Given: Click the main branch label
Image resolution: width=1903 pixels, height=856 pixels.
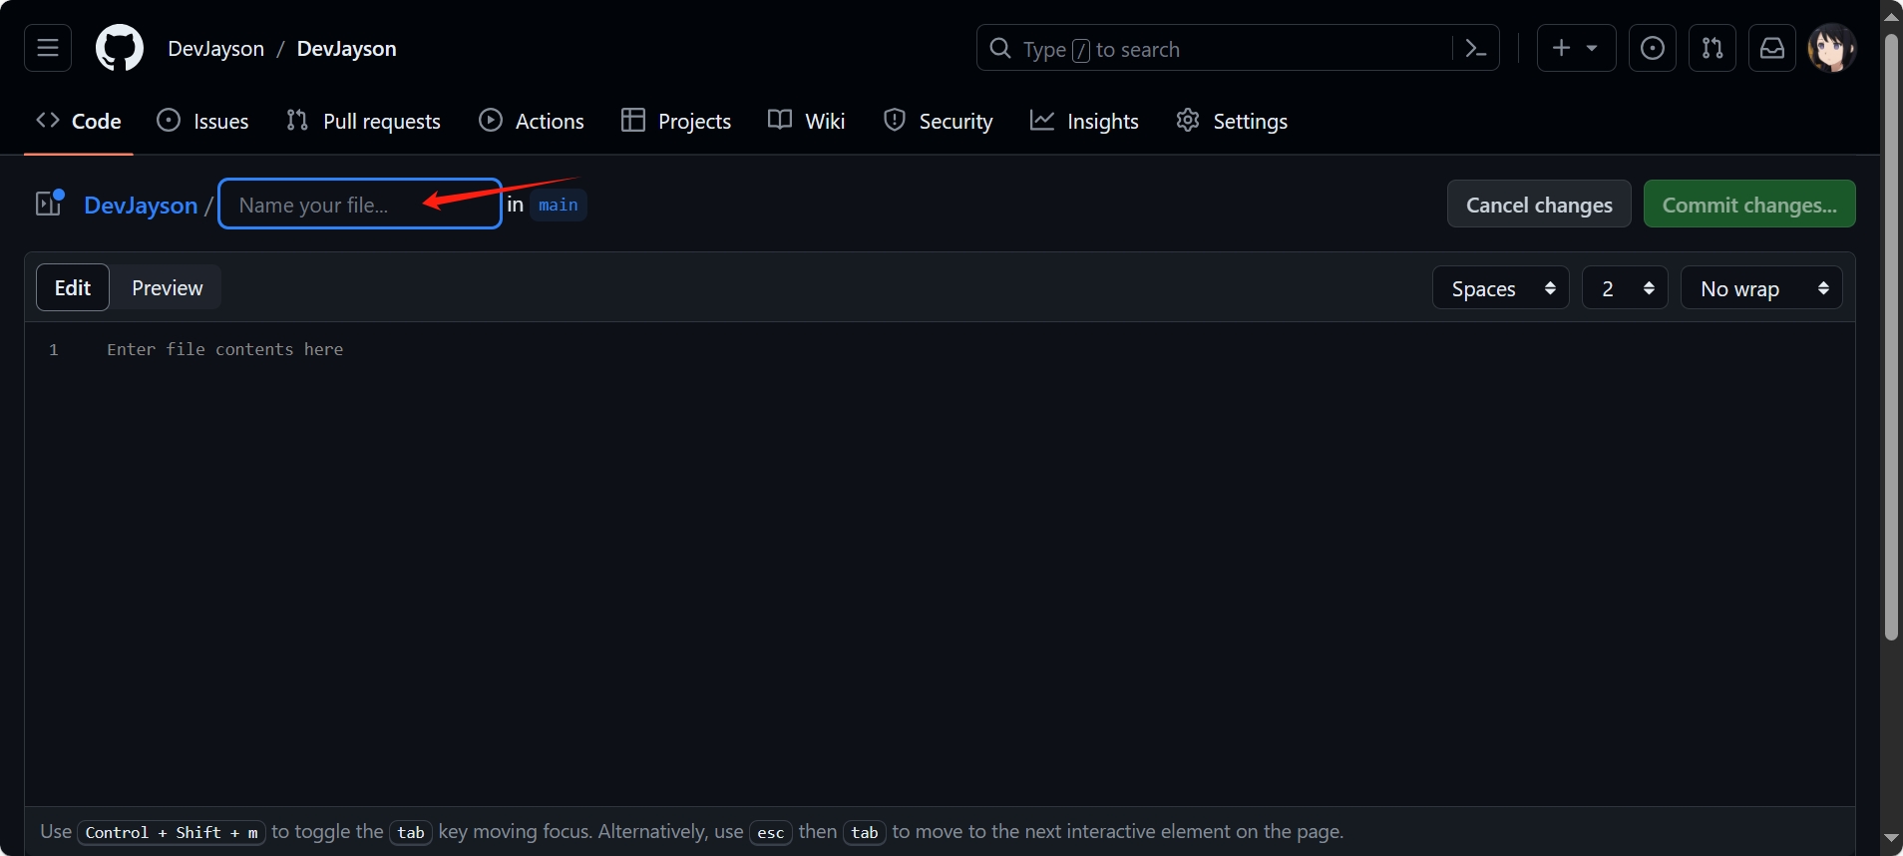Looking at the screenshot, I should point(559,205).
